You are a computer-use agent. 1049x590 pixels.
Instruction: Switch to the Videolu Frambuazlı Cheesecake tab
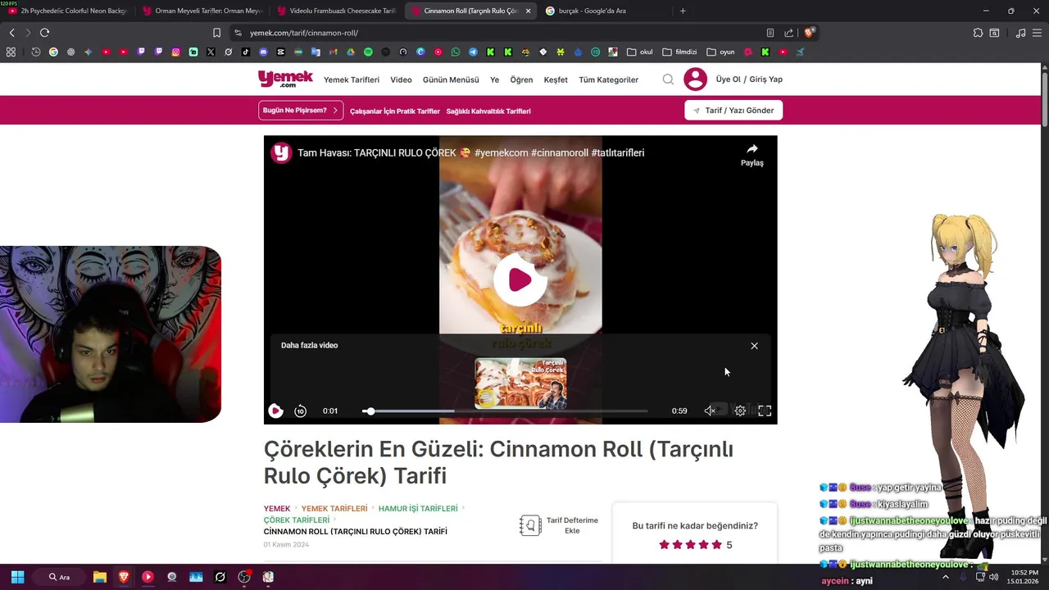click(337, 11)
